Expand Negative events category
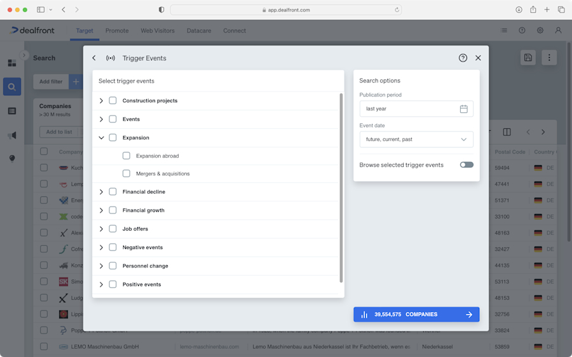Viewport: 572px width, 357px height. click(x=101, y=248)
